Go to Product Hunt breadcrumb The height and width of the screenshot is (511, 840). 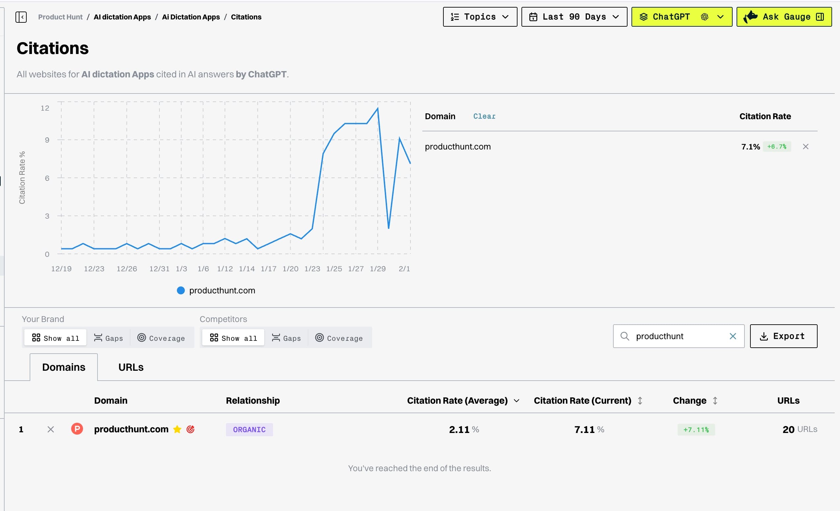60,17
